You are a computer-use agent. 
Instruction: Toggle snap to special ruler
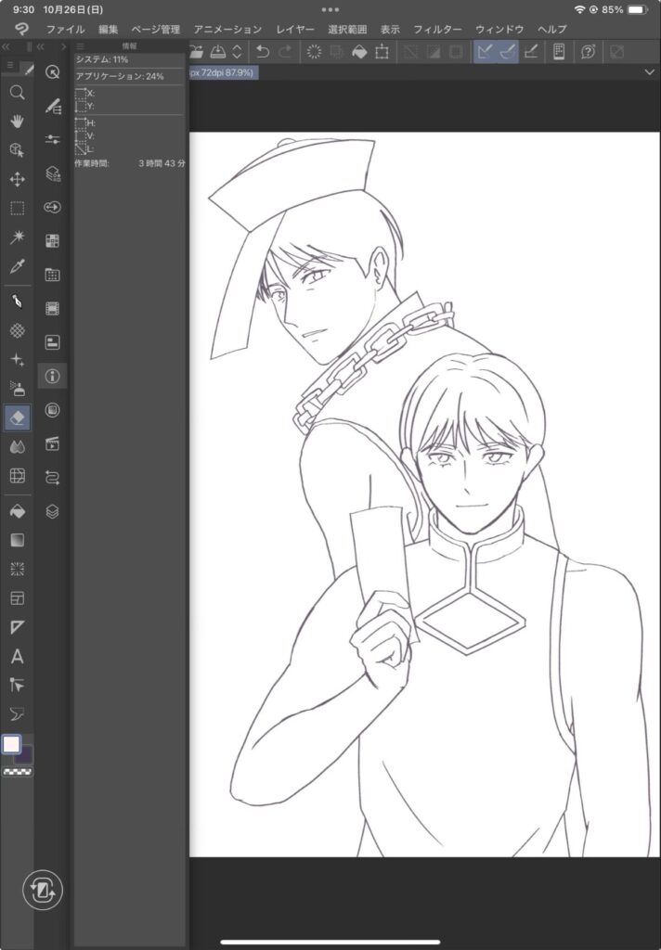(506, 52)
